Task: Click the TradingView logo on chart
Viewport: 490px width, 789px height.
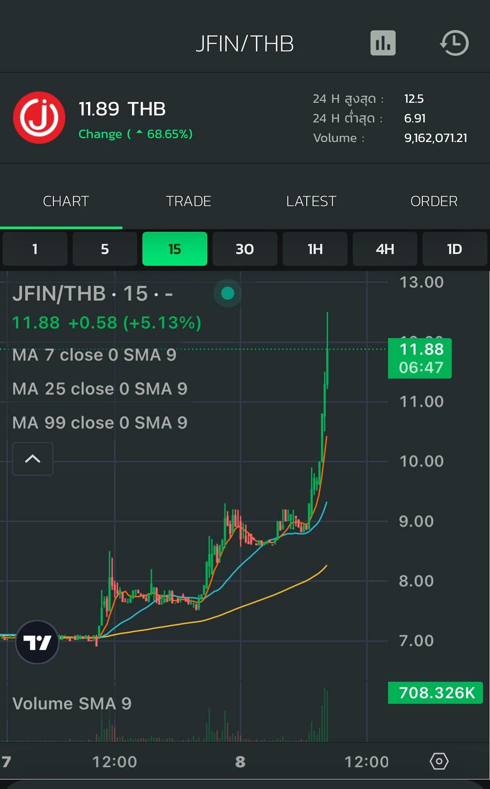Action: [x=37, y=642]
